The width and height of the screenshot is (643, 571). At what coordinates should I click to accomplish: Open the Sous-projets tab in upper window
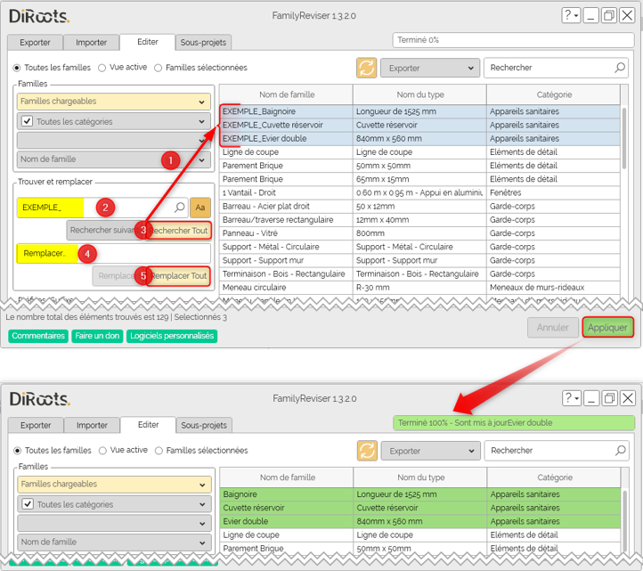coord(203,42)
